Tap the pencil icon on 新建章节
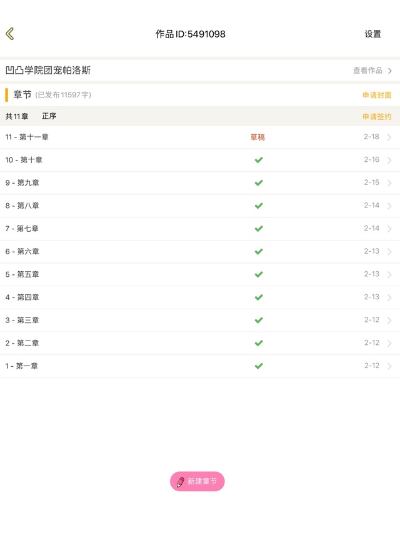This screenshot has width=400, height=533. (x=181, y=482)
